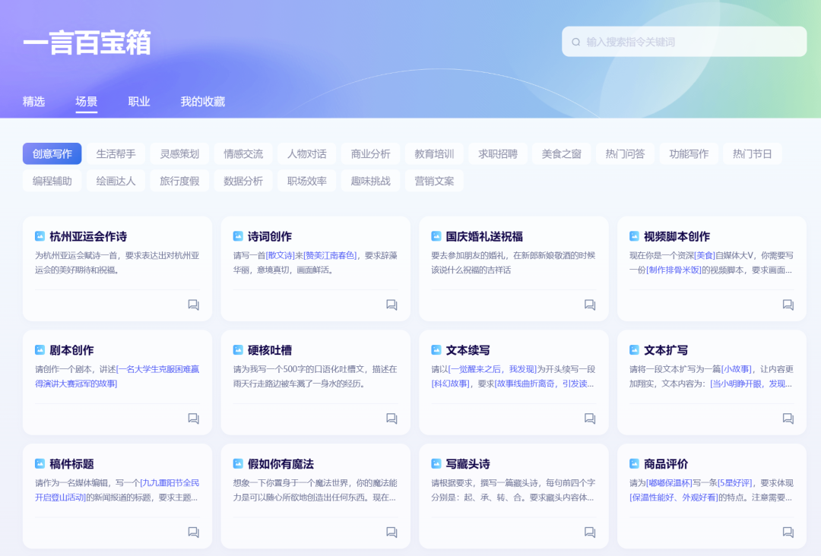Click chat icon on 杭州亚运会作诗 card
Screen dimensions: 821x556
click(194, 305)
